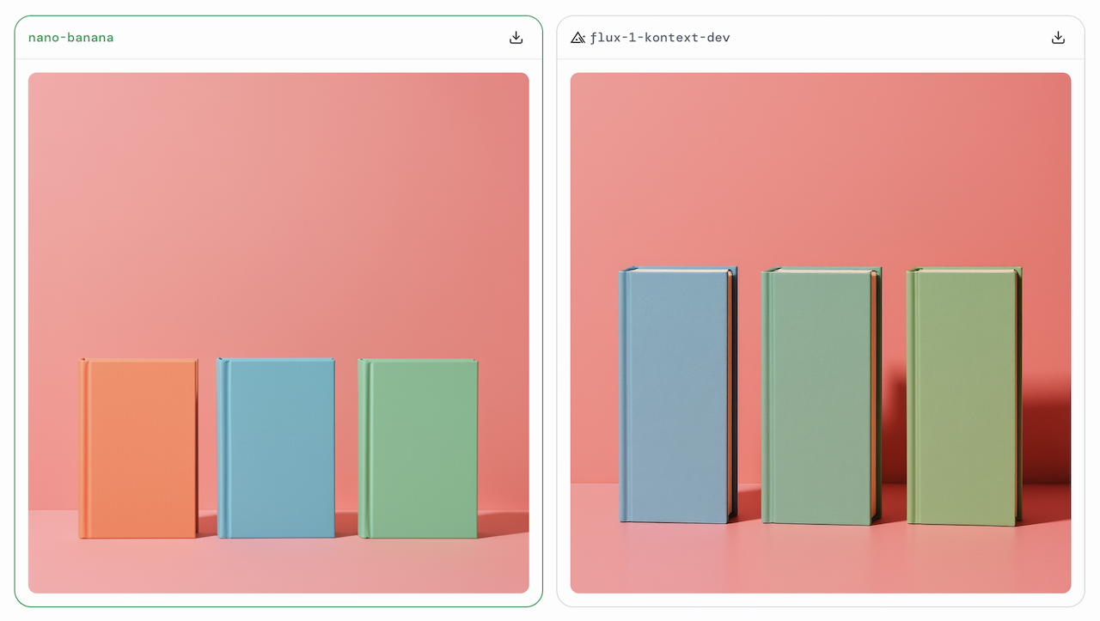Viewport: 1100px width, 621px height.
Task: Click the orange book in nano-banana image
Action: [138, 448]
